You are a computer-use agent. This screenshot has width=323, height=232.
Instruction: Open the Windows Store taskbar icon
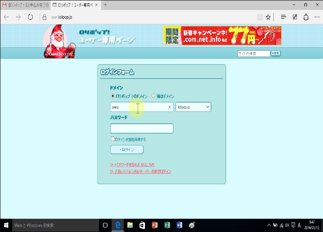142,225
